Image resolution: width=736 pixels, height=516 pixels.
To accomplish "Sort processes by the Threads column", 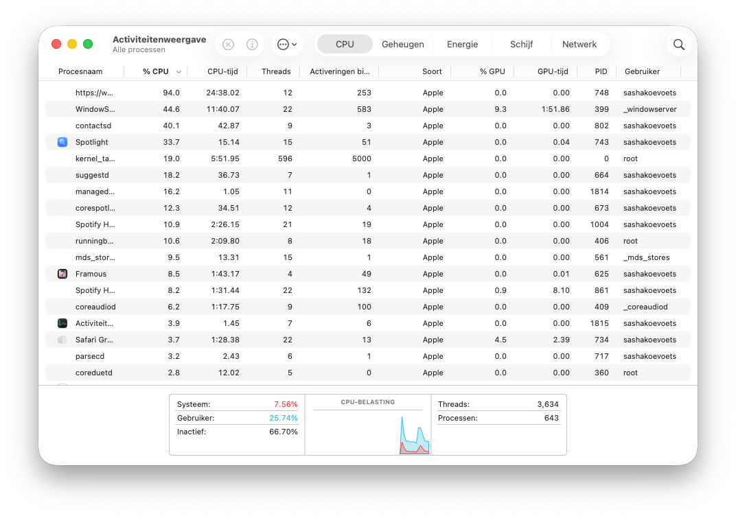I will point(276,71).
